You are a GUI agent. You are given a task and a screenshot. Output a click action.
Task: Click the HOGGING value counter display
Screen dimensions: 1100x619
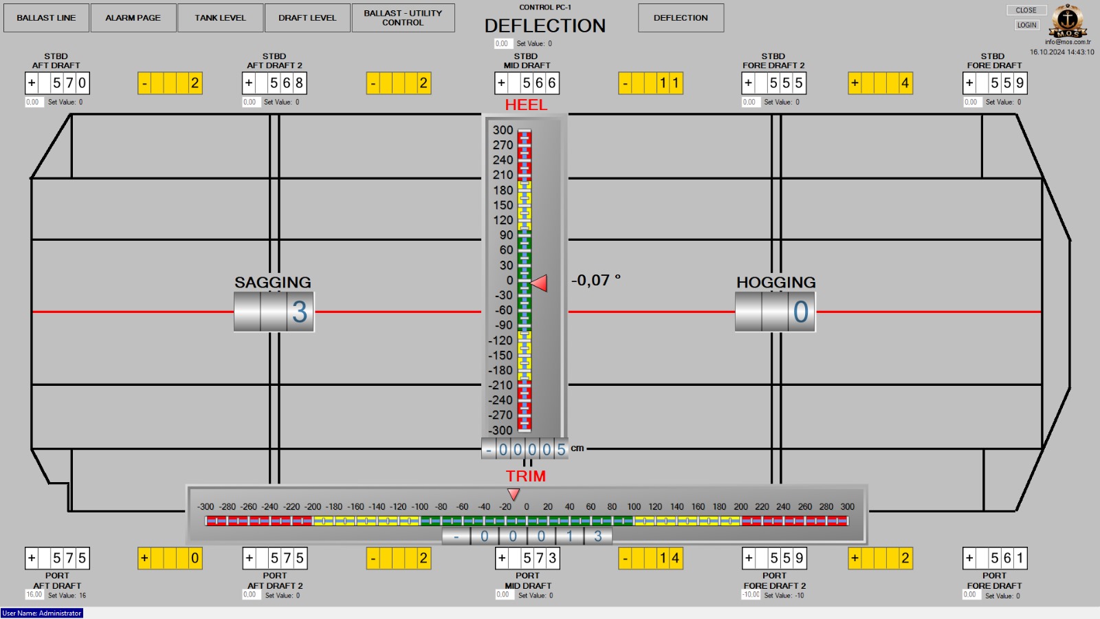point(775,312)
